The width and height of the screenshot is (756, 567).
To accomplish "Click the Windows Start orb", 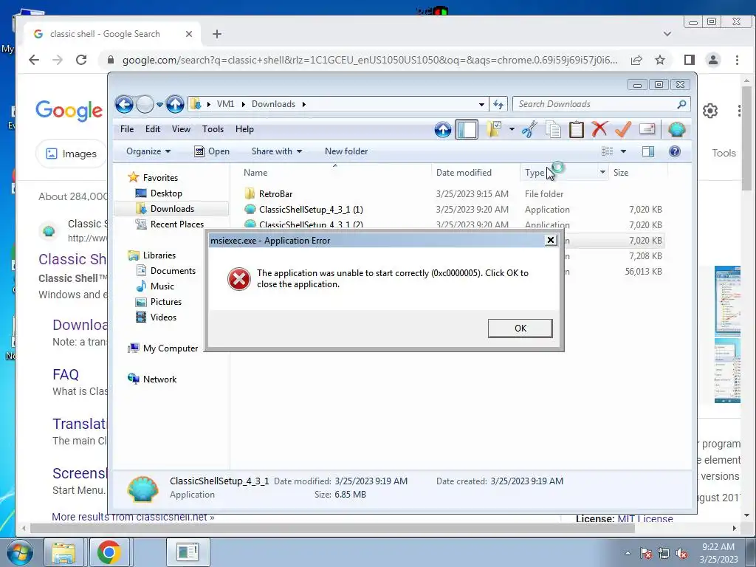I will pos(20,552).
